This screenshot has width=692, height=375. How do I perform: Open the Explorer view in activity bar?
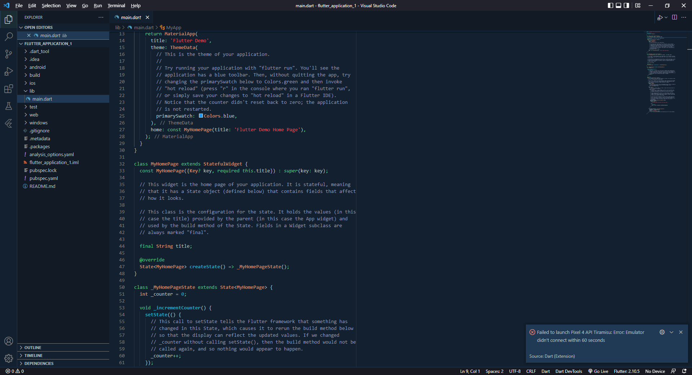(9, 19)
